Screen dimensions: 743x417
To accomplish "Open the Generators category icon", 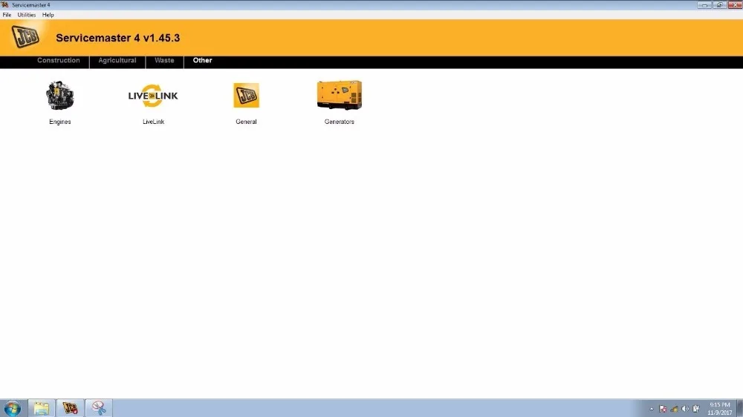I will tap(340, 95).
